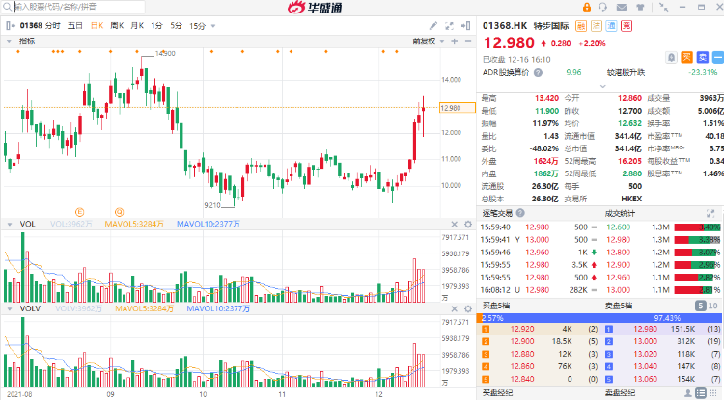
Task: Select the 日K chart tab
Action: [97, 26]
